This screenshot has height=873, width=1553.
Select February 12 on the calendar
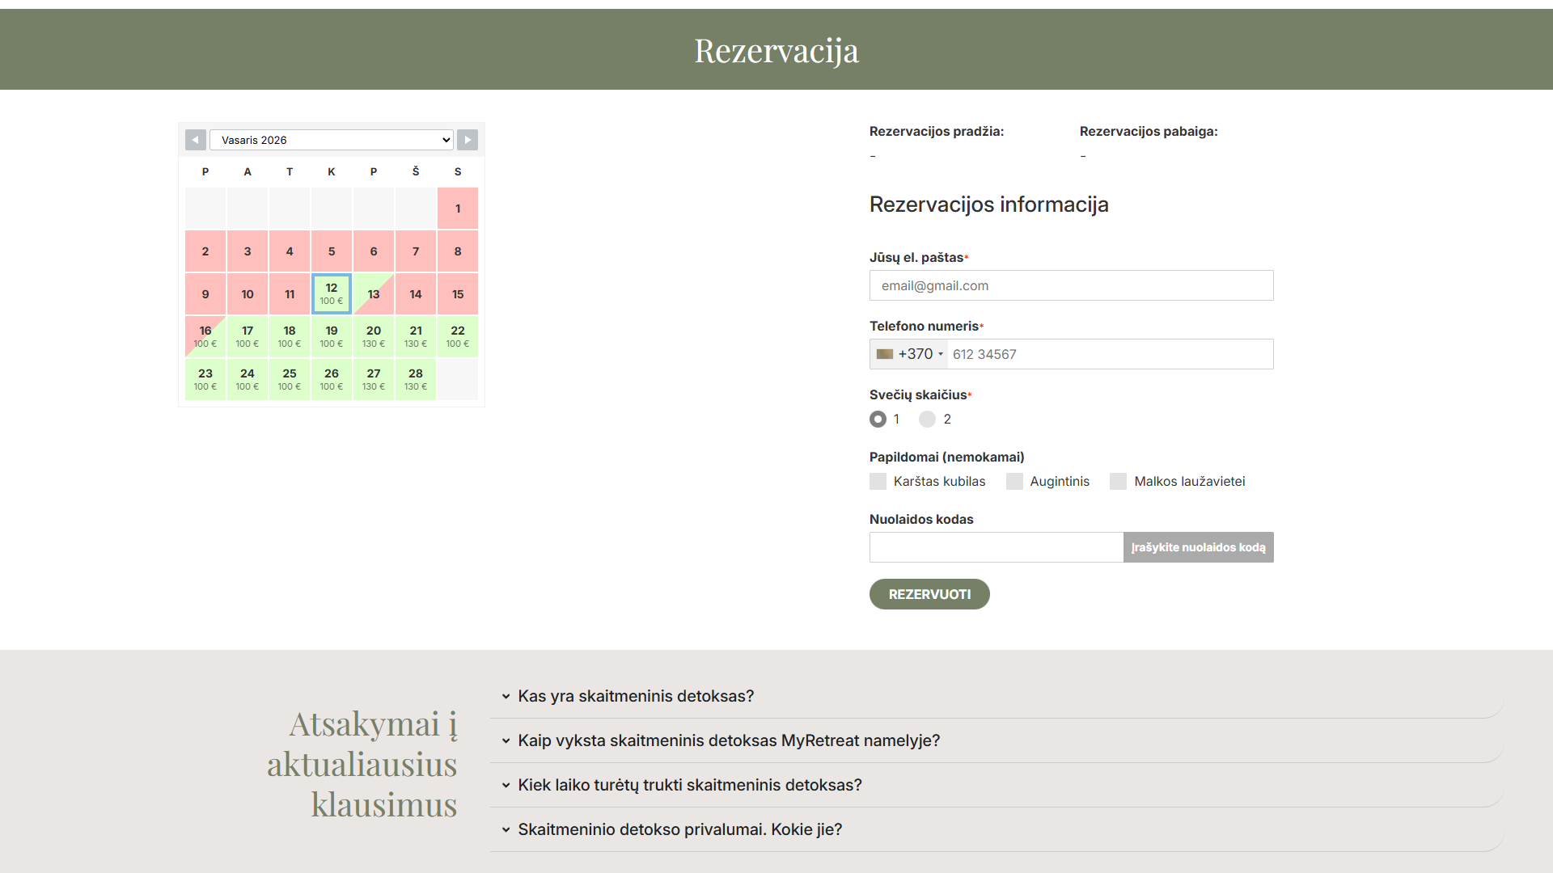coord(332,293)
